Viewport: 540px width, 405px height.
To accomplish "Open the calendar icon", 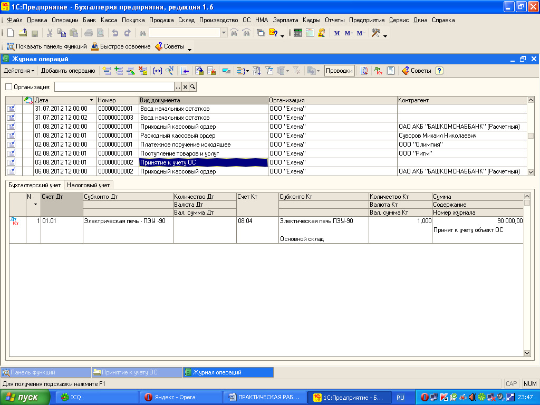I will coord(310,33).
